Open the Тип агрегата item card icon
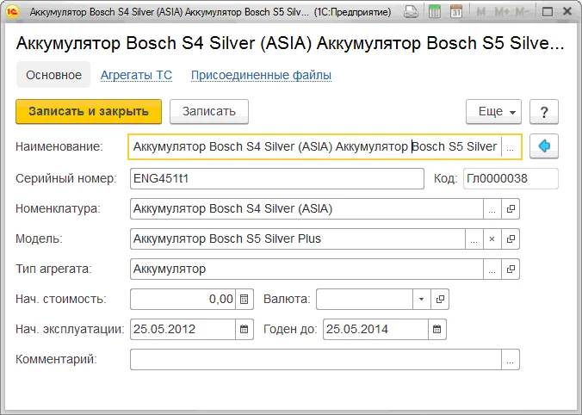Screen dimensions: 582x415 511,269
